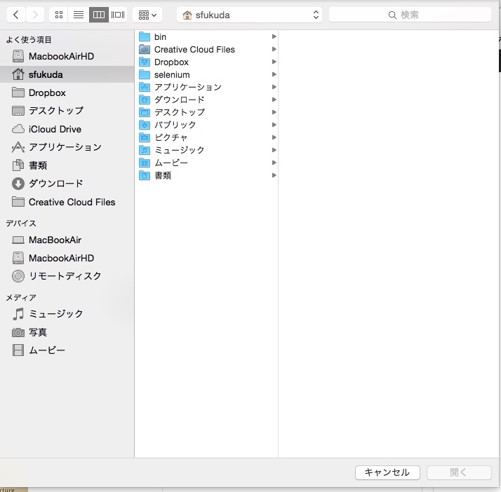Viewport: 501px width, 492px height.
Task: Open 写真 under メディア
Action: click(x=67, y=332)
